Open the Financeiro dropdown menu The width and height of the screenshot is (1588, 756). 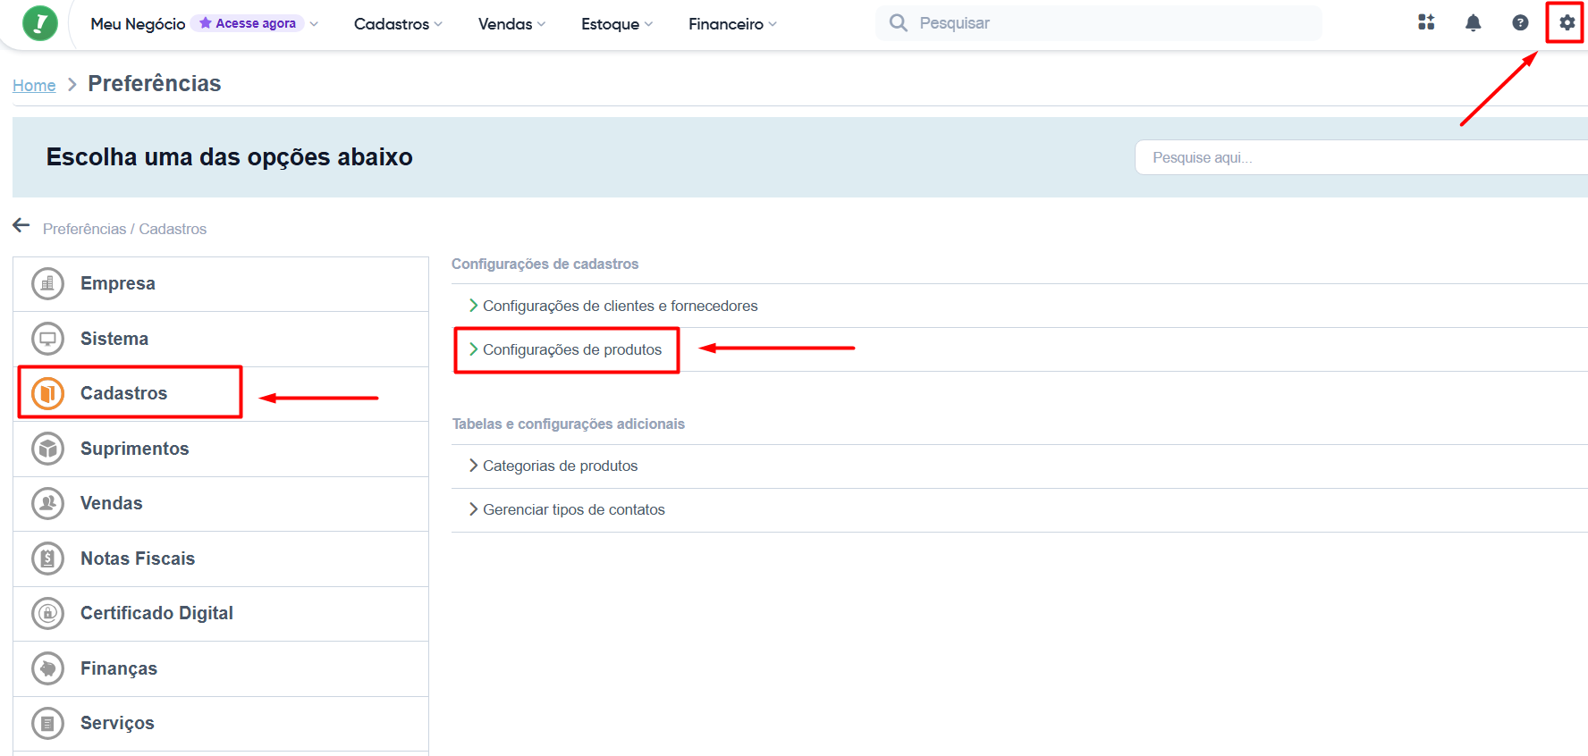[732, 24]
